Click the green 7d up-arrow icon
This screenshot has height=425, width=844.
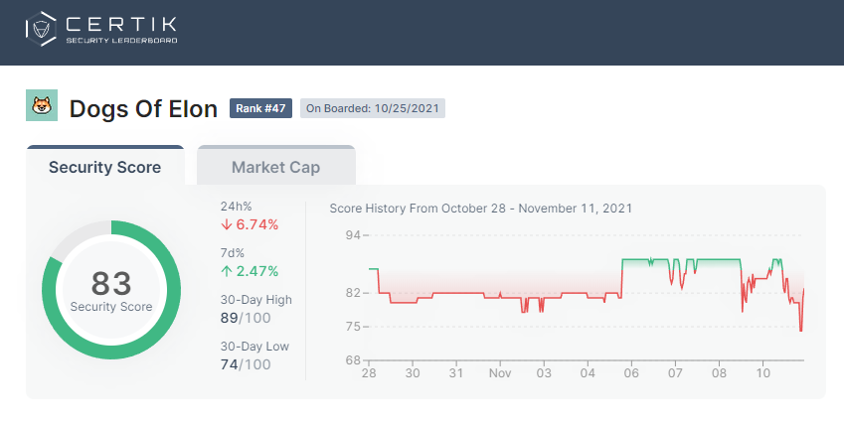(226, 271)
